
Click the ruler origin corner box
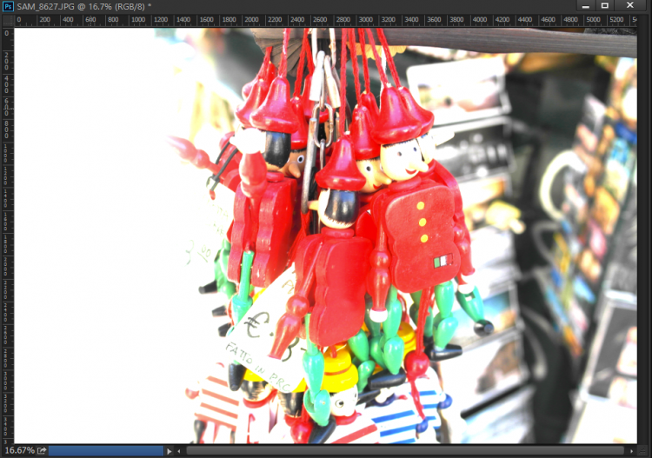[x=7, y=20]
